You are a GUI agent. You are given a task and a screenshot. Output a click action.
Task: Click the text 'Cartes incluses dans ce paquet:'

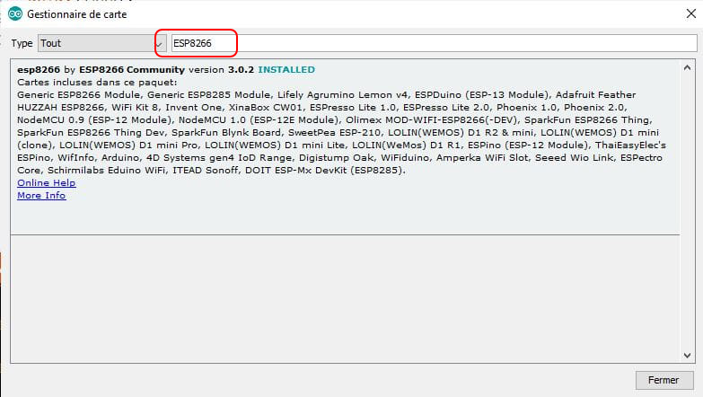[x=97, y=83]
